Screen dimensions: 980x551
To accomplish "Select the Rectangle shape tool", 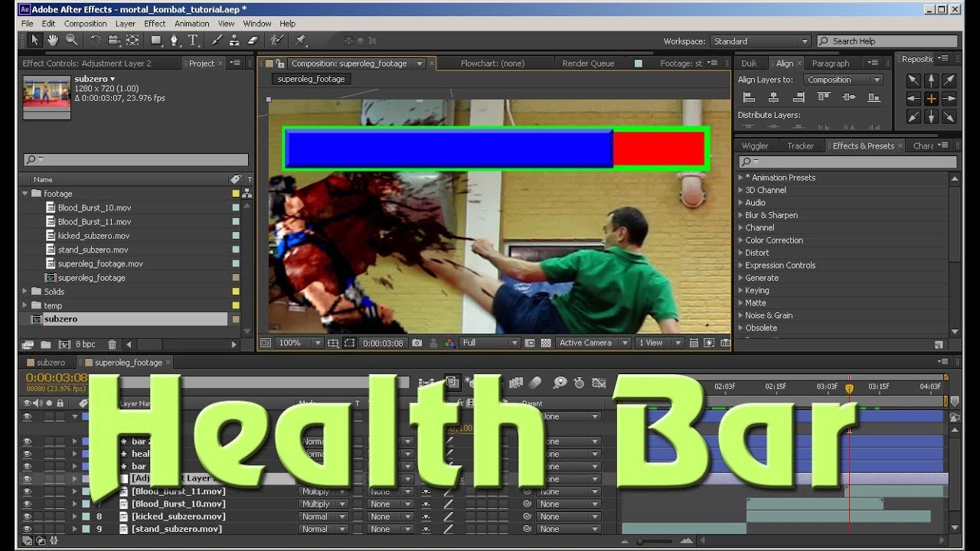I will [x=156, y=41].
